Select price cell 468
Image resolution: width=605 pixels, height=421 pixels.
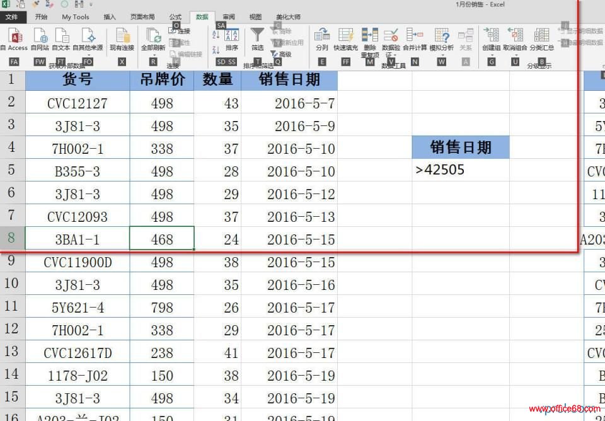[x=162, y=239]
